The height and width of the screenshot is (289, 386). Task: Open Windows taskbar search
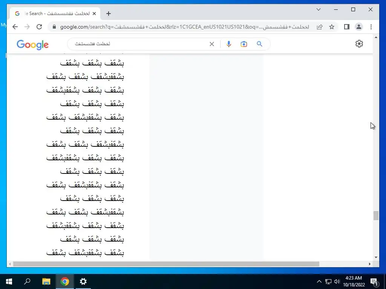click(27, 281)
